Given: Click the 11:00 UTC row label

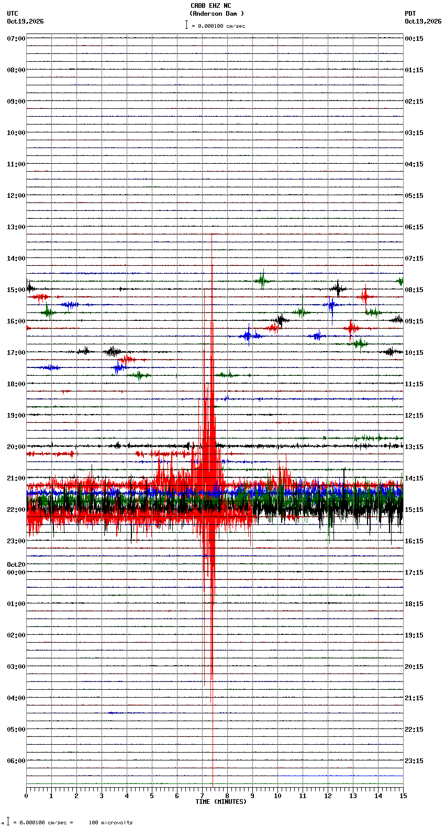Looking at the screenshot, I should (16, 164).
